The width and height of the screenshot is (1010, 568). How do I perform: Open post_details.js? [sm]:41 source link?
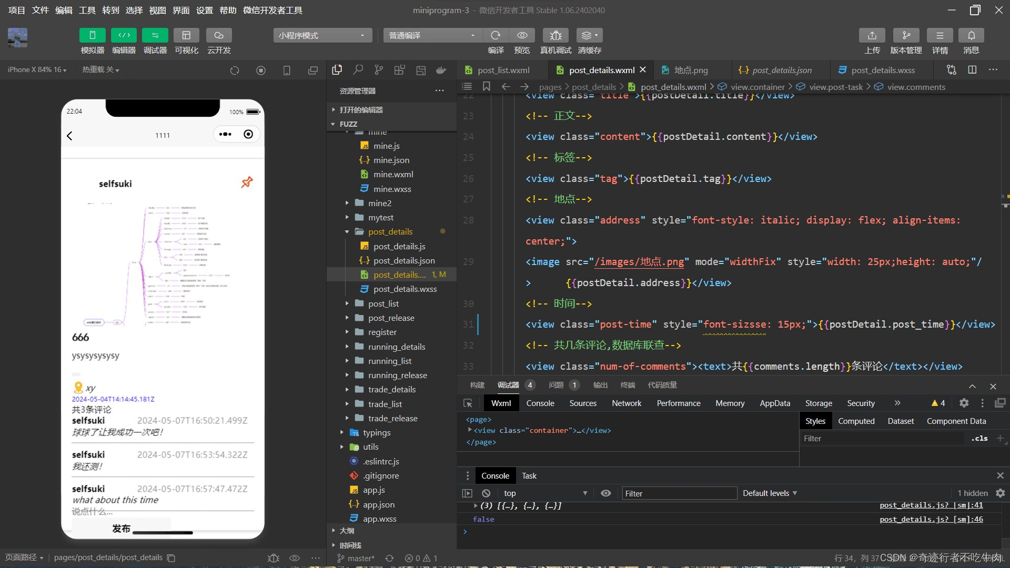pyautogui.click(x=931, y=505)
